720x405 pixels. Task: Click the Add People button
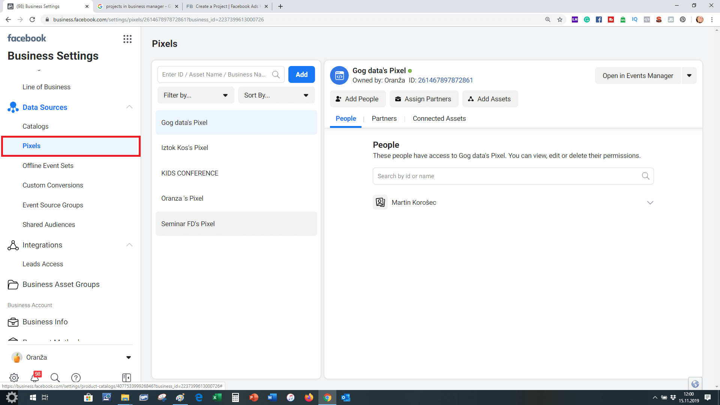(x=357, y=99)
